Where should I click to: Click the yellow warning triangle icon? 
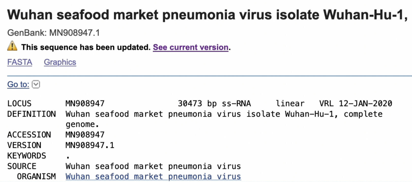12,46
